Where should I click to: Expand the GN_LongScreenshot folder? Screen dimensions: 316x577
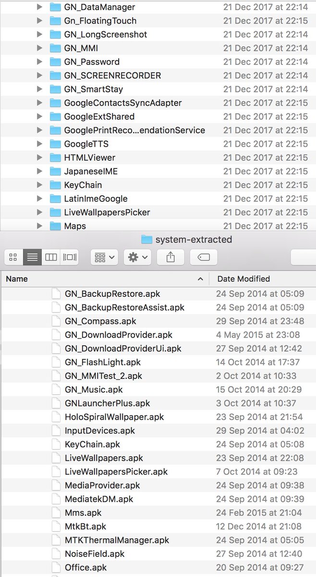pos(40,35)
